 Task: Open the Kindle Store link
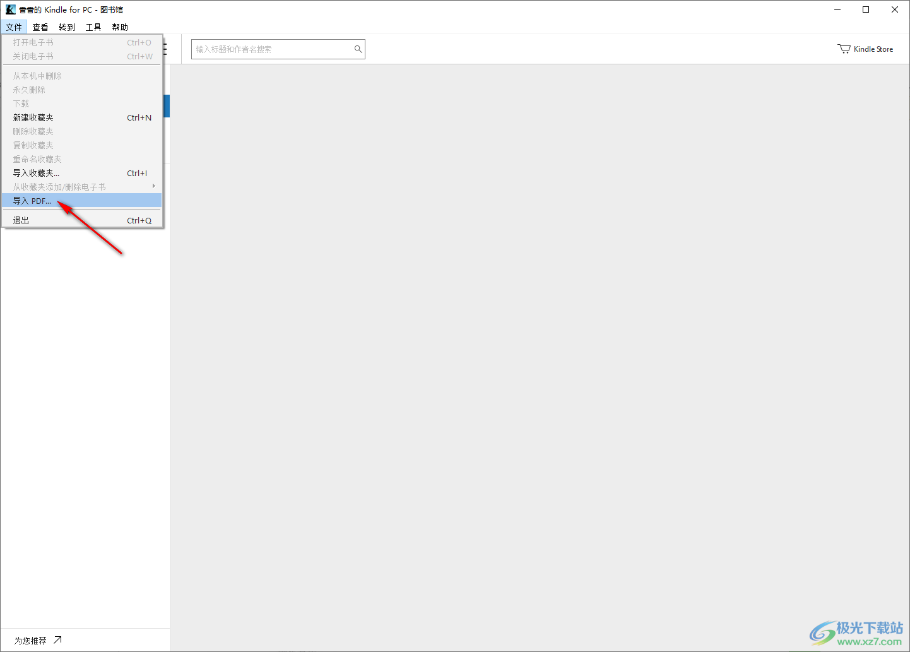(x=865, y=49)
